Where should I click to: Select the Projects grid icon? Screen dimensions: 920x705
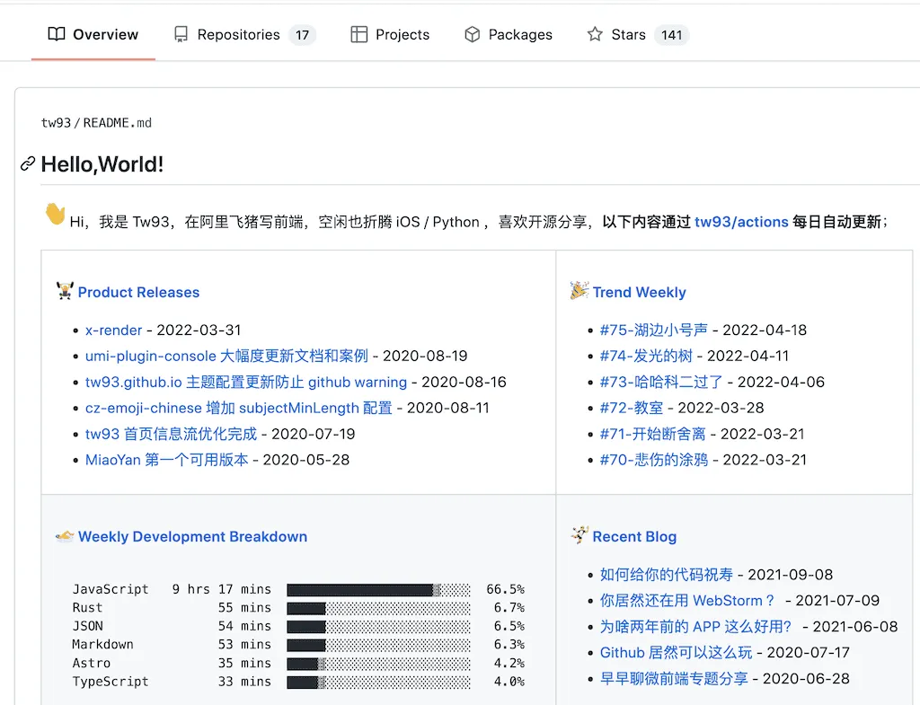tap(358, 34)
